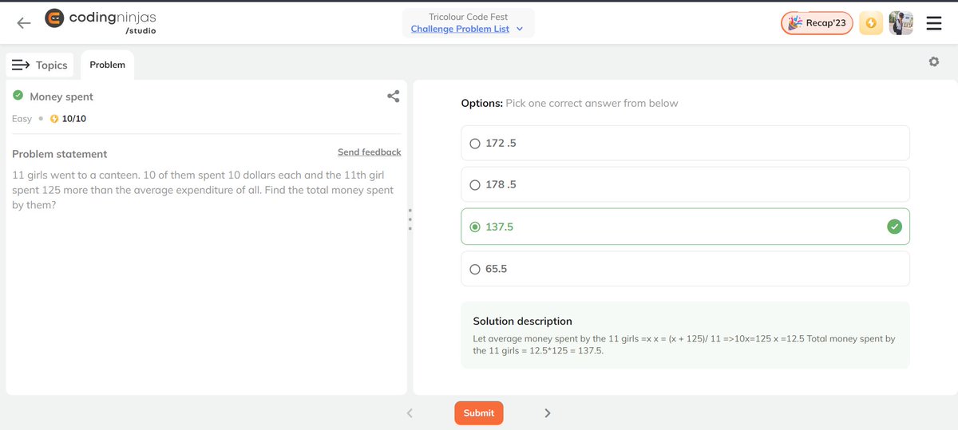
Task: Expand the Challenge Problem List dropdown
Action: (467, 29)
